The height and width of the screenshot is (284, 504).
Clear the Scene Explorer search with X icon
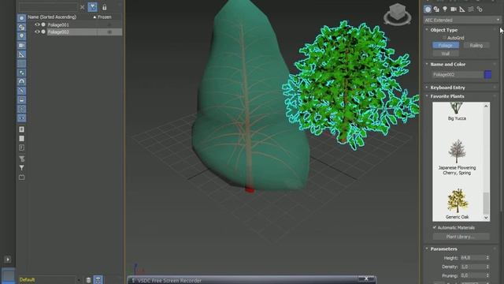(x=82, y=7)
